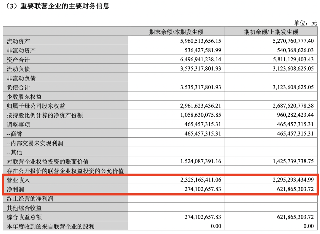Select value 2,325,165,411.06
The width and height of the screenshot is (320, 234).
point(201,180)
